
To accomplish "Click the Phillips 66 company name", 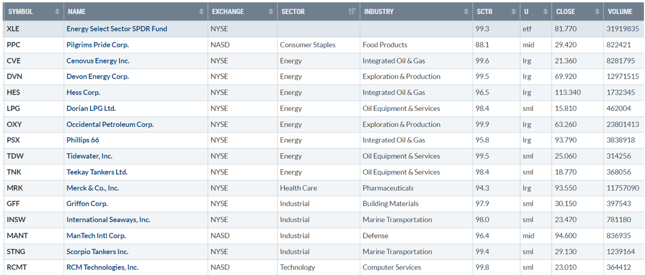I will (x=82, y=140).
